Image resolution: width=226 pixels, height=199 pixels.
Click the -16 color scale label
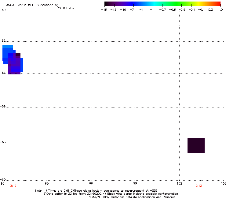(x=104, y=10)
